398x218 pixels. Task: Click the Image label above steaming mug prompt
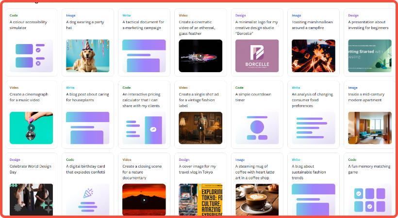240,160
